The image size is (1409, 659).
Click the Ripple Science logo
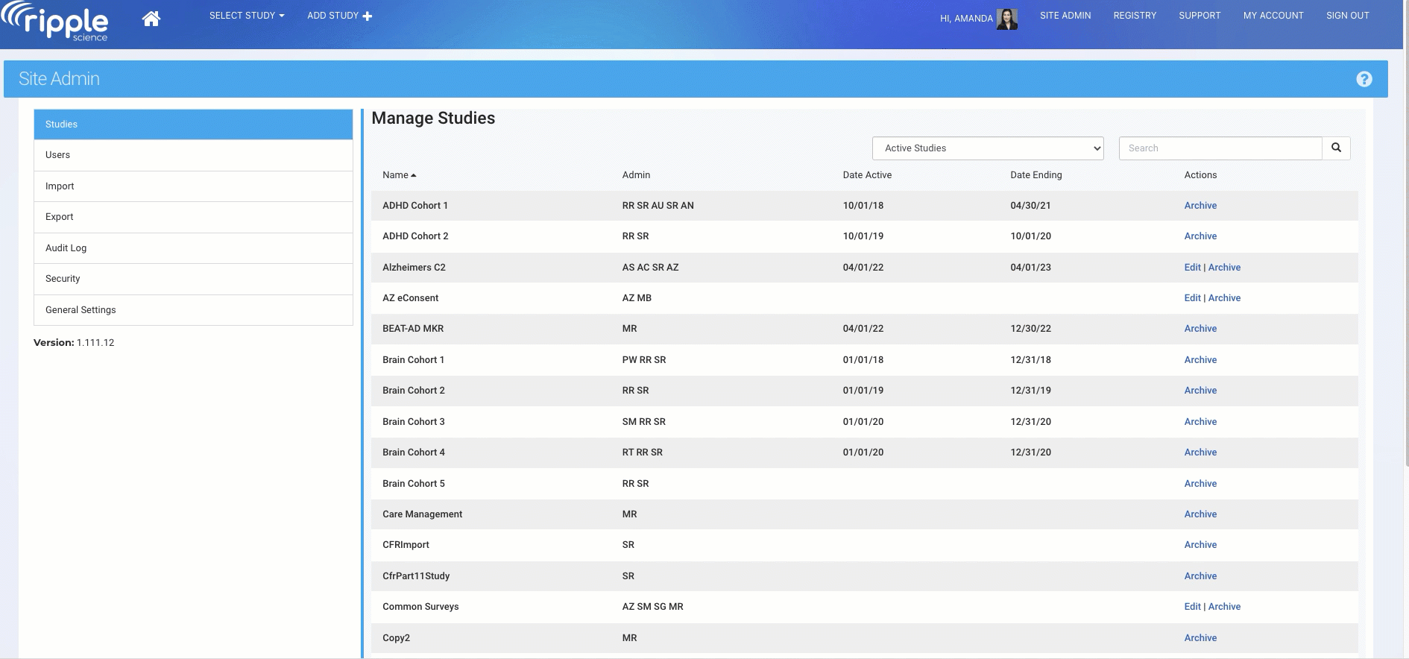(57, 22)
